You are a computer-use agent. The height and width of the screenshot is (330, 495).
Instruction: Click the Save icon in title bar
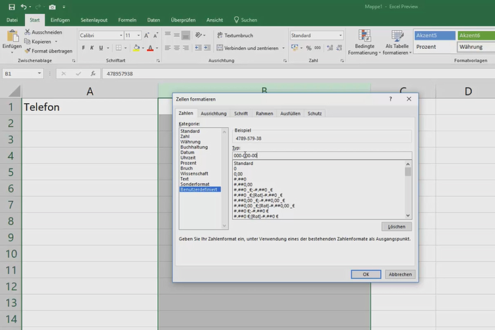[x=12, y=7]
